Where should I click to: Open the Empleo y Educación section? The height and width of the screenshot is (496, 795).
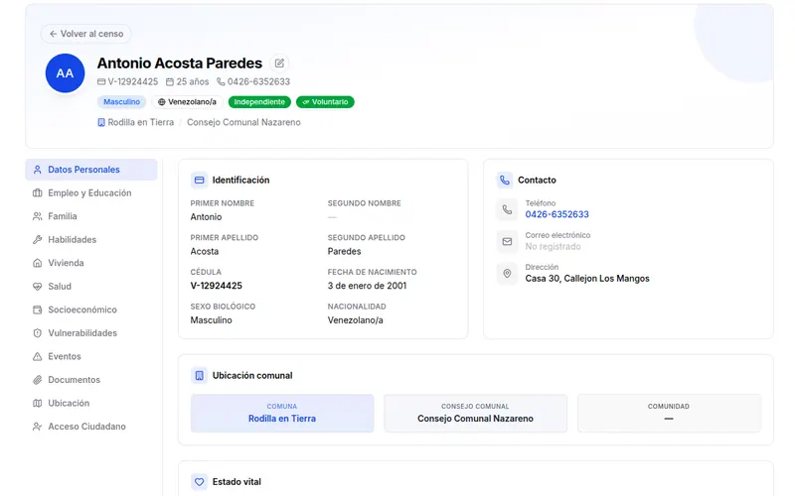pos(91,192)
